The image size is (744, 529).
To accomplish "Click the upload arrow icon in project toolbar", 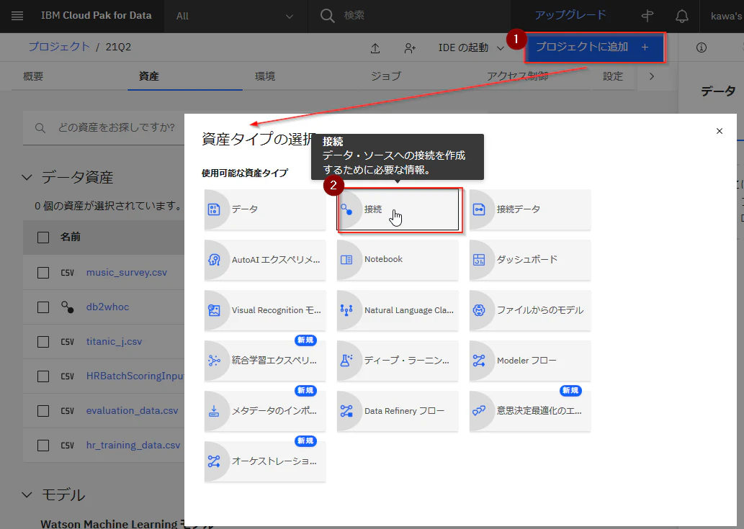I will pos(375,48).
